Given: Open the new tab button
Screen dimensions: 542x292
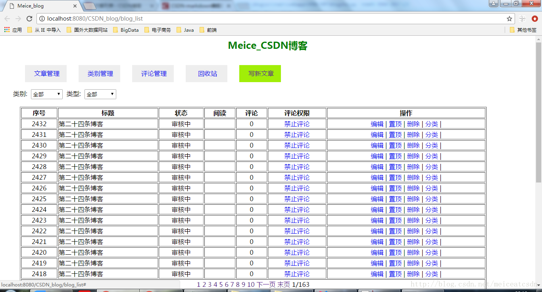Looking at the screenshot, I should 90,6.
